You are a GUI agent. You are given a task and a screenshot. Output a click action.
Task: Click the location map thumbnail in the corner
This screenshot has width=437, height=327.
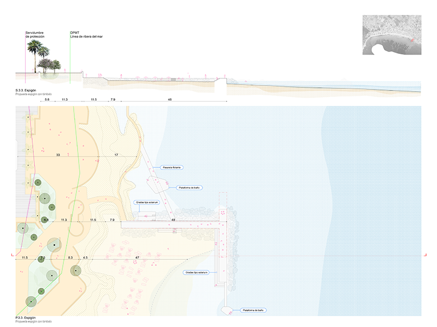tap(392, 35)
